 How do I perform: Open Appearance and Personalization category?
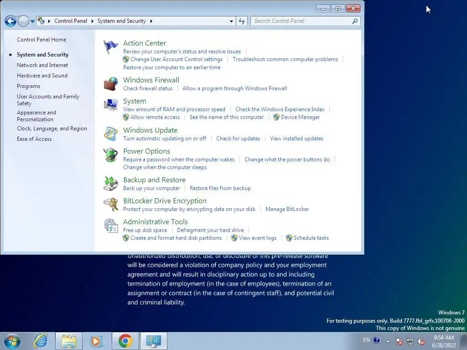point(36,116)
